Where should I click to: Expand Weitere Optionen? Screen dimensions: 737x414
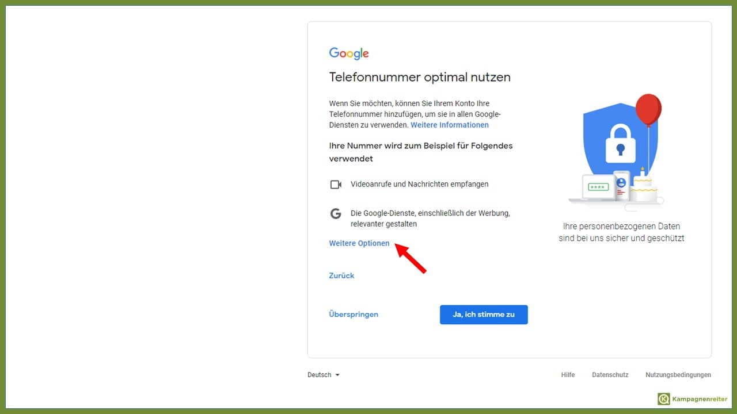359,243
